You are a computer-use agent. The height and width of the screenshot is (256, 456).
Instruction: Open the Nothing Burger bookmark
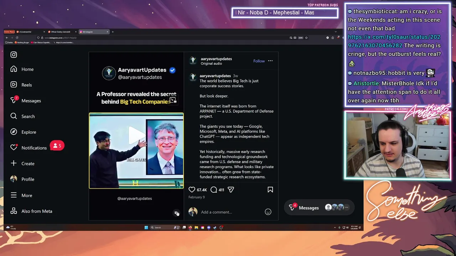coord(22,42)
